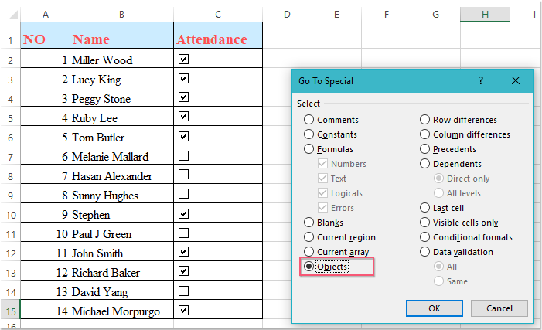The width and height of the screenshot is (542, 330).
Task: Uncheck attendance for Tom Butler
Action: click(183, 137)
